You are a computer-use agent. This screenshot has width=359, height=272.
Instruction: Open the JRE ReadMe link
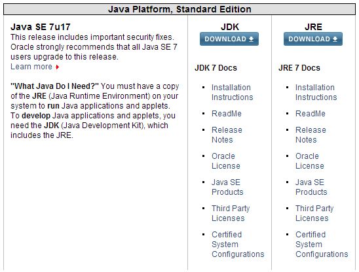(x=311, y=114)
